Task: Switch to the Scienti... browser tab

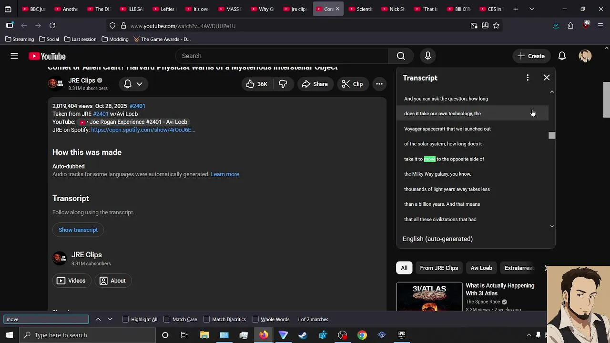Action: click(x=360, y=9)
